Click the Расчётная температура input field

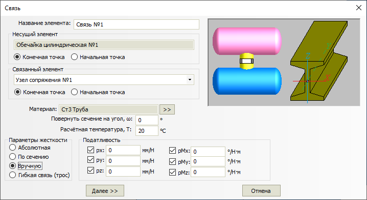click(147, 131)
